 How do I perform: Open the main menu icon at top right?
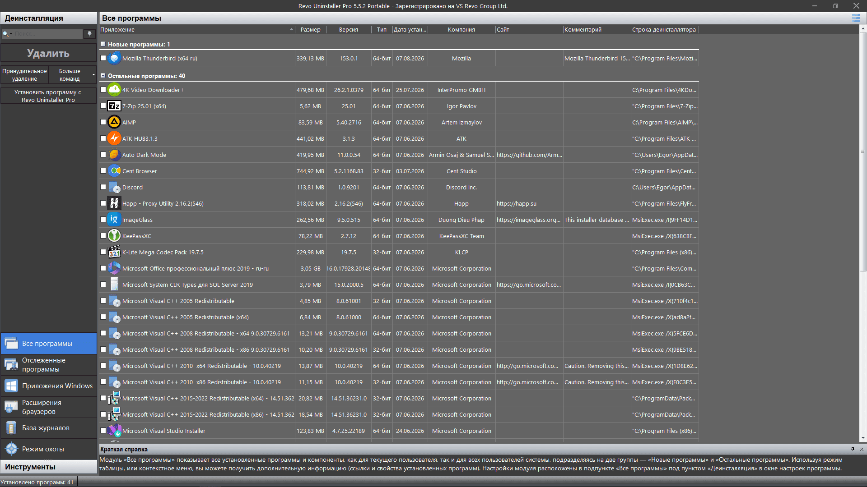pos(856,18)
